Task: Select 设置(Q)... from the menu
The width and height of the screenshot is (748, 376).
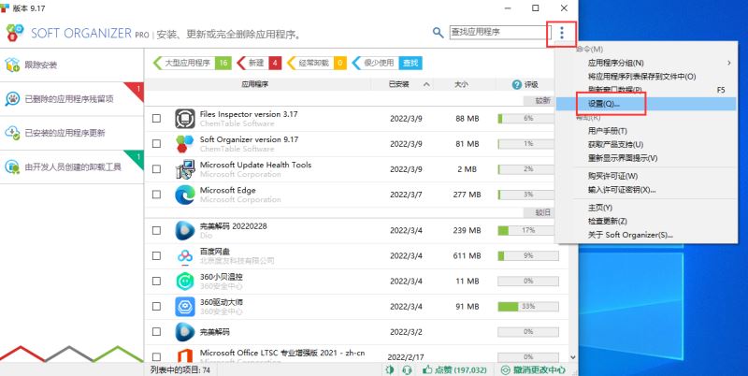Action: coord(646,104)
